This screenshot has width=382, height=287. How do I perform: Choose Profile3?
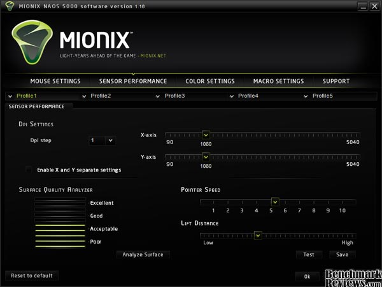tap(174, 96)
